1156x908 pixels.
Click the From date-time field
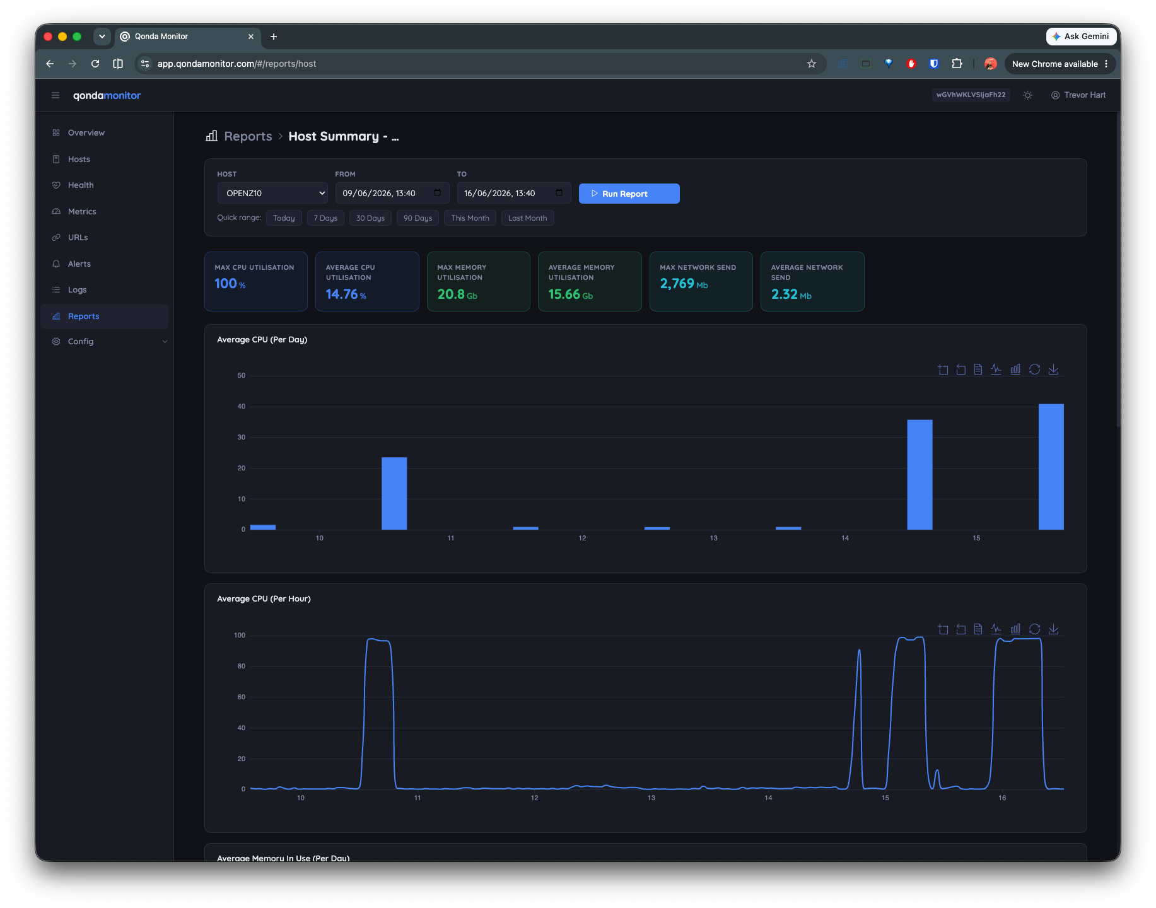coord(392,194)
